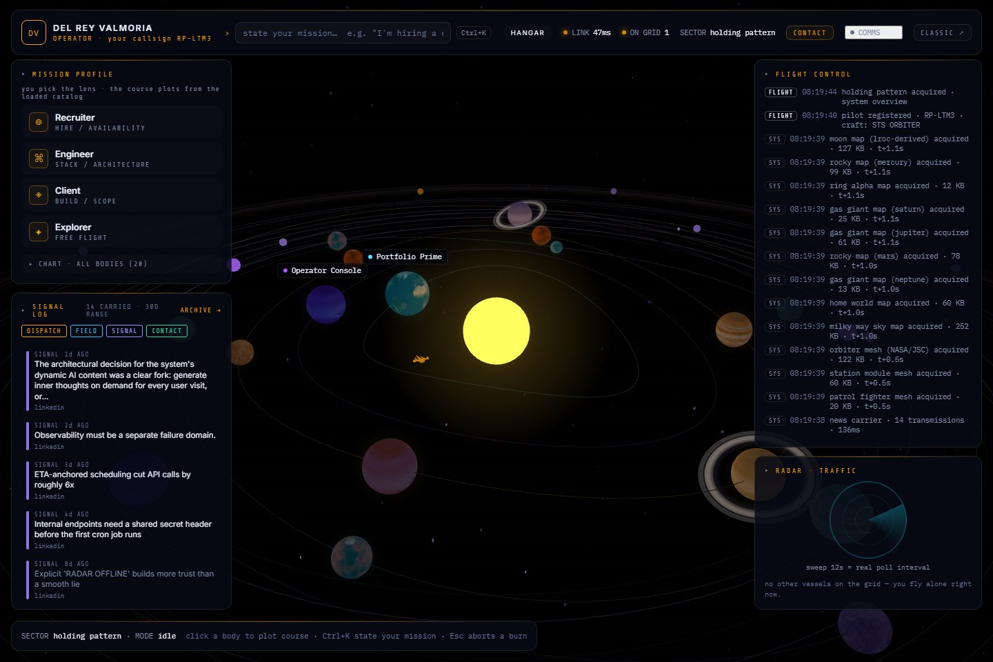This screenshot has width=993, height=662.
Task: Click the ON GRID status dot
Action: pos(624,32)
